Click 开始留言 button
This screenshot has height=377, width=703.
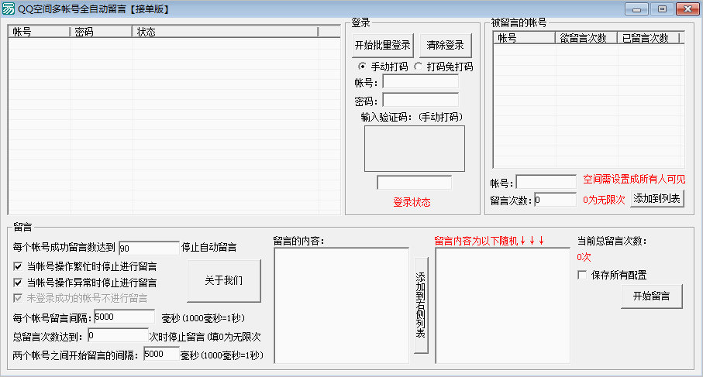[652, 296]
